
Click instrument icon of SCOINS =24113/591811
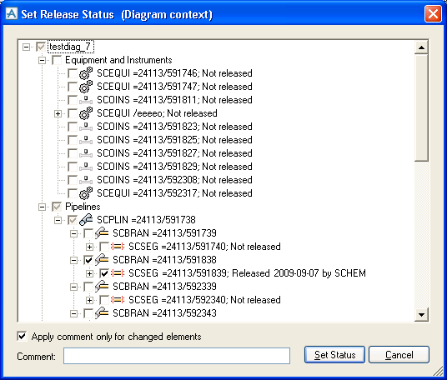tap(86, 100)
